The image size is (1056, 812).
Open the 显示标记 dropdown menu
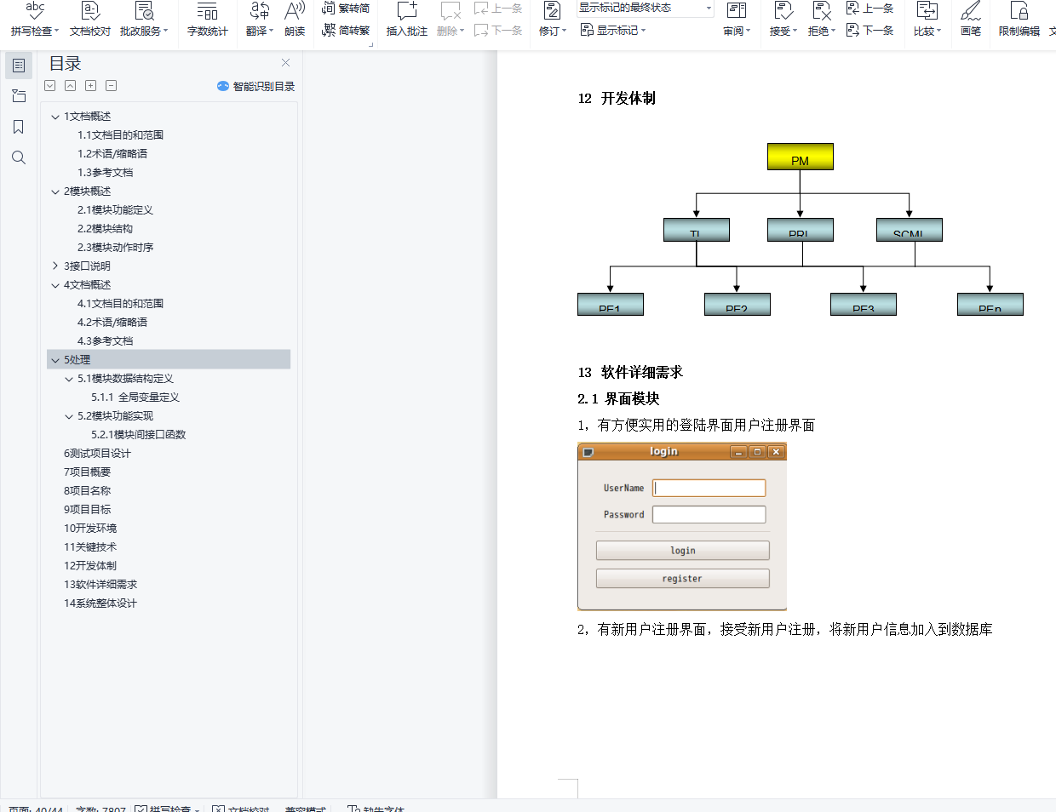(613, 30)
